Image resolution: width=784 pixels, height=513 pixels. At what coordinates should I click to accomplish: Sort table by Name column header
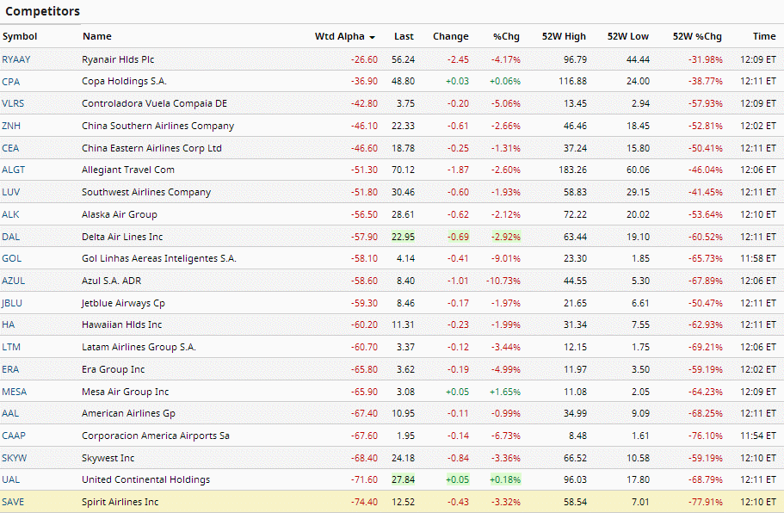[97, 36]
